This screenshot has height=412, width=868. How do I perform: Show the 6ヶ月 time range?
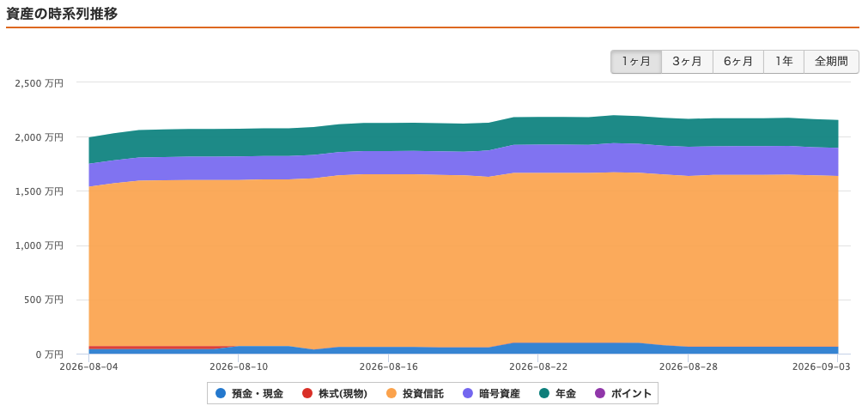point(738,62)
